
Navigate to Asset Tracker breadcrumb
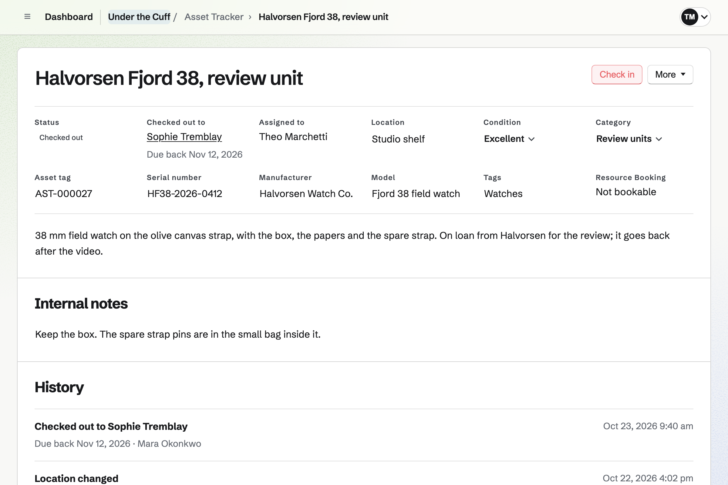point(214,17)
